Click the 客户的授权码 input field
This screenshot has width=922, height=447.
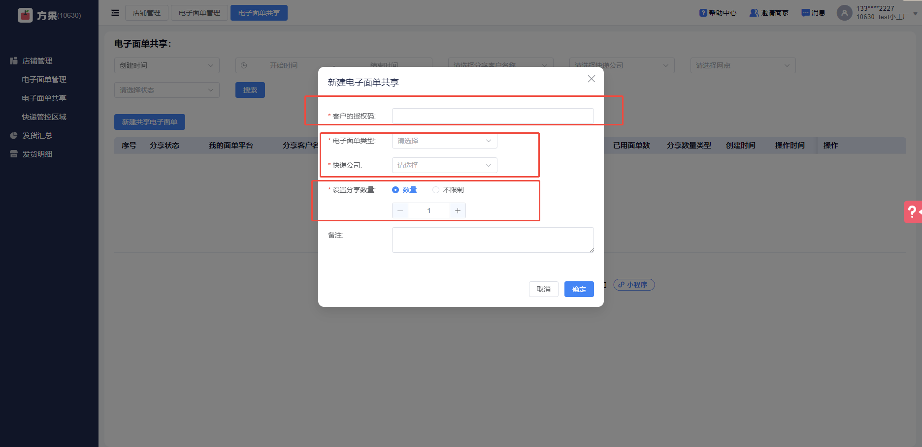coord(493,116)
